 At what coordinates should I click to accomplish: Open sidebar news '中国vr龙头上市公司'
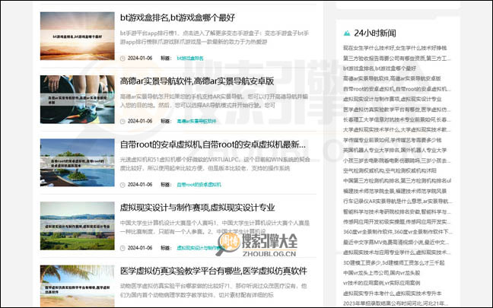(x=381, y=273)
